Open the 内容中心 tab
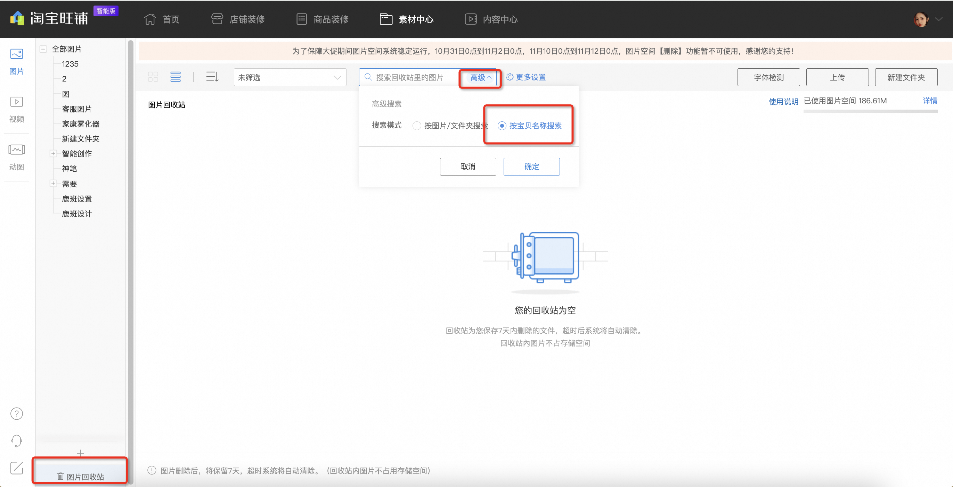The height and width of the screenshot is (487, 953). click(491, 19)
